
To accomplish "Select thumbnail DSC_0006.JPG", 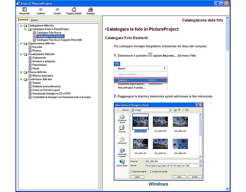I will pos(180,144).
